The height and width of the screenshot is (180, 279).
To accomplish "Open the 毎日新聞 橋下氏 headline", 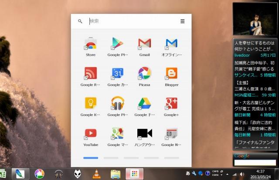I will coord(255,126).
